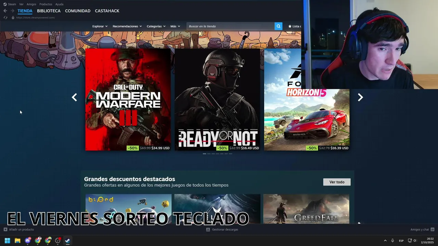Switch to the BIBLIOTECA tab
The height and width of the screenshot is (246, 438).
[49, 11]
